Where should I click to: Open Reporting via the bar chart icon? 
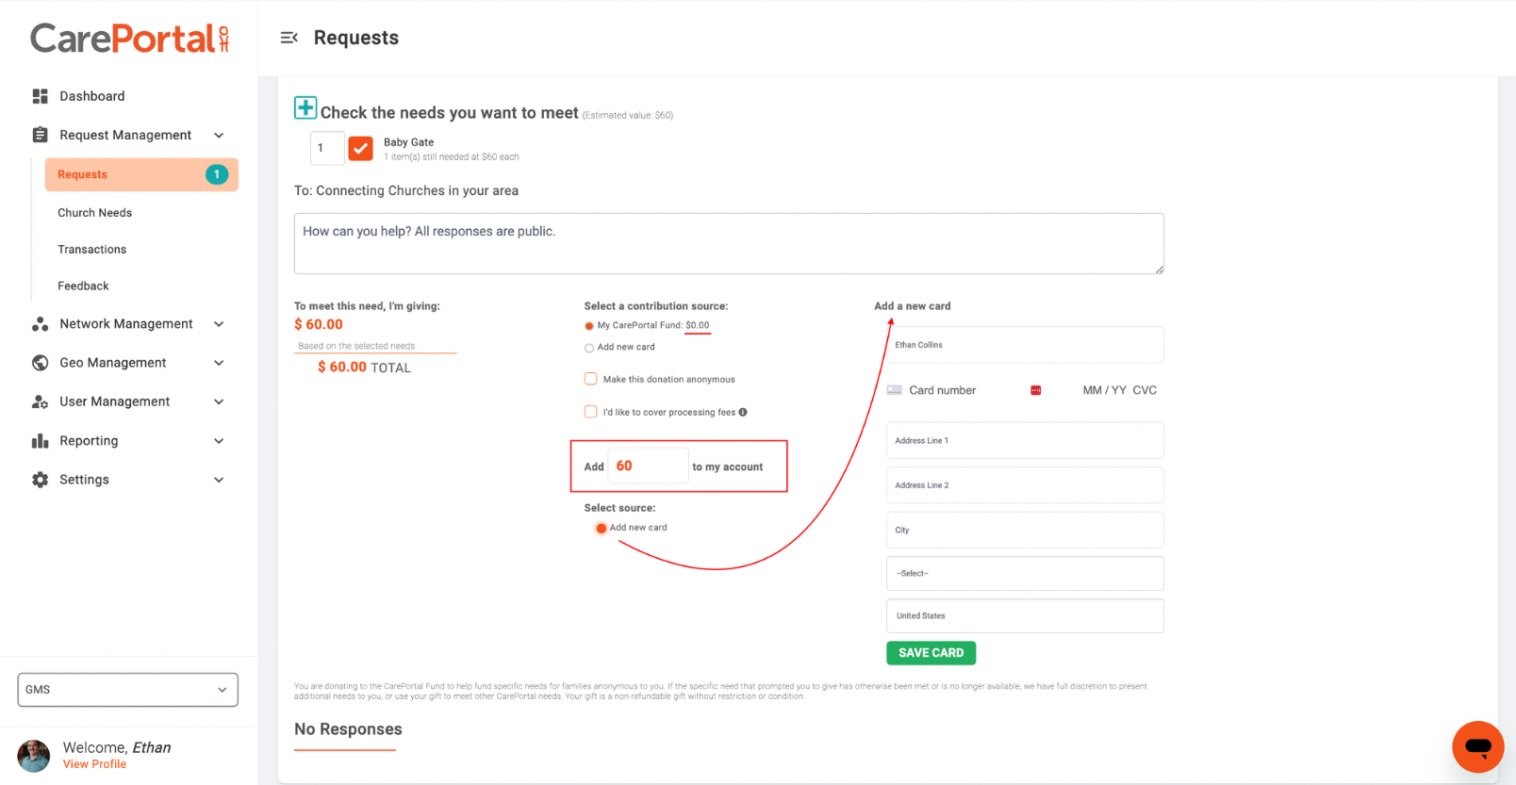(x=39, y=440)
